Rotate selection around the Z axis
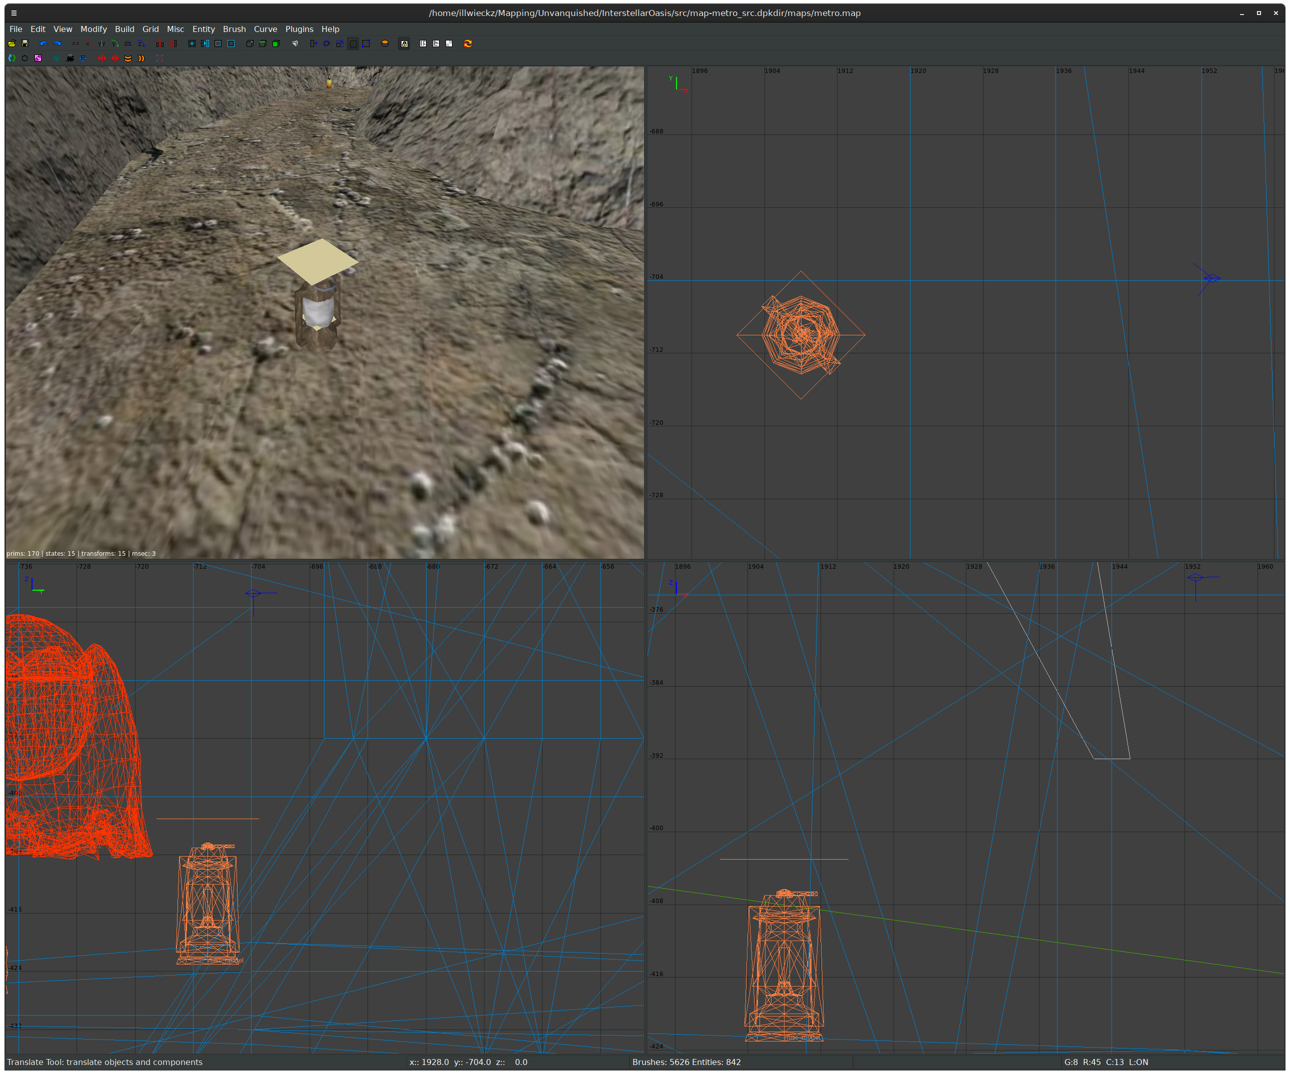 point(141,43)
